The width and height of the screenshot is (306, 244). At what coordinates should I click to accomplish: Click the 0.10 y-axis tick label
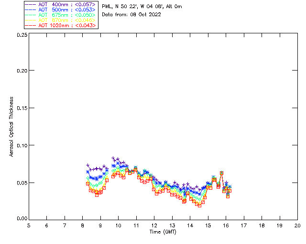point(22,145)
